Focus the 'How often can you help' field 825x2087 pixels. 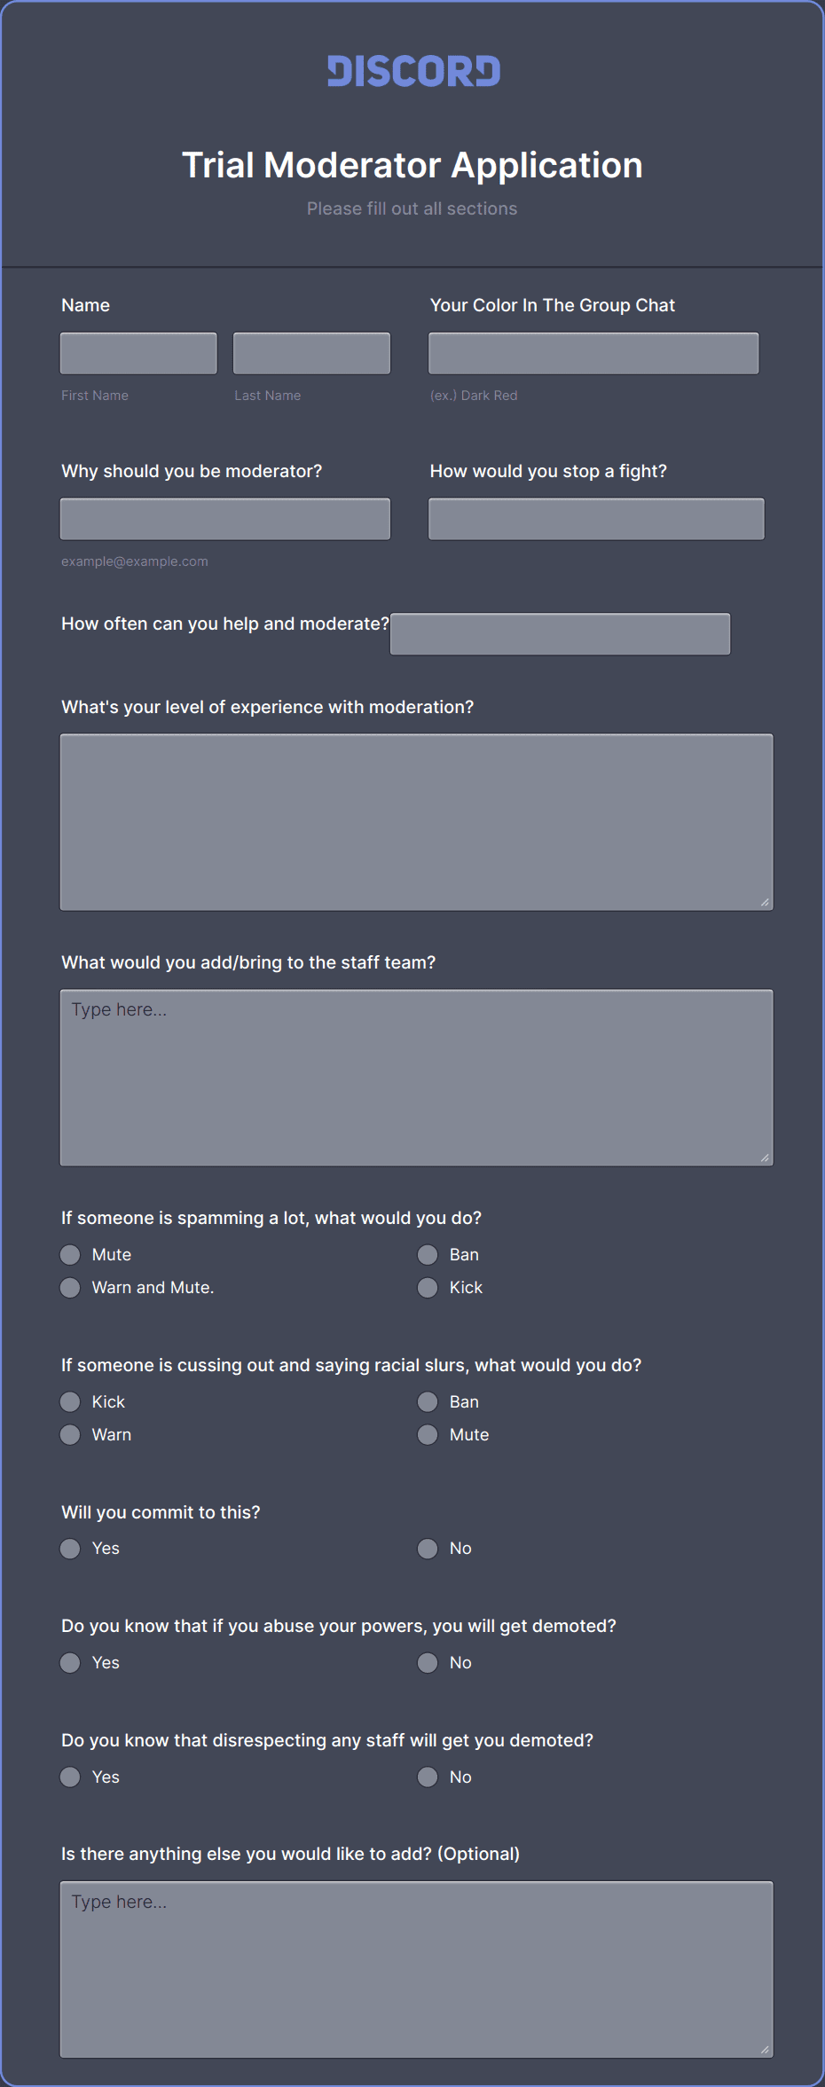pos(560,634)
